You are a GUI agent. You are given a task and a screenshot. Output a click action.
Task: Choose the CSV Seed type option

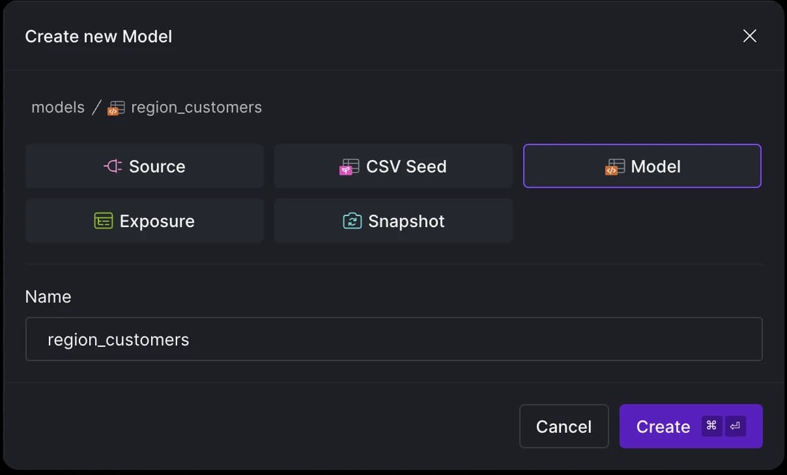pyautogui.click(x=393, y=166)
